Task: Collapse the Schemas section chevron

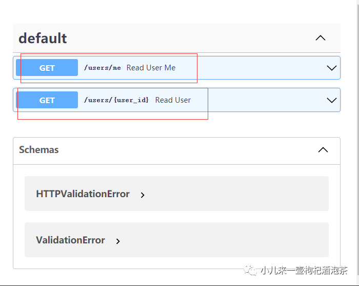Action: (x=323, y=150)
